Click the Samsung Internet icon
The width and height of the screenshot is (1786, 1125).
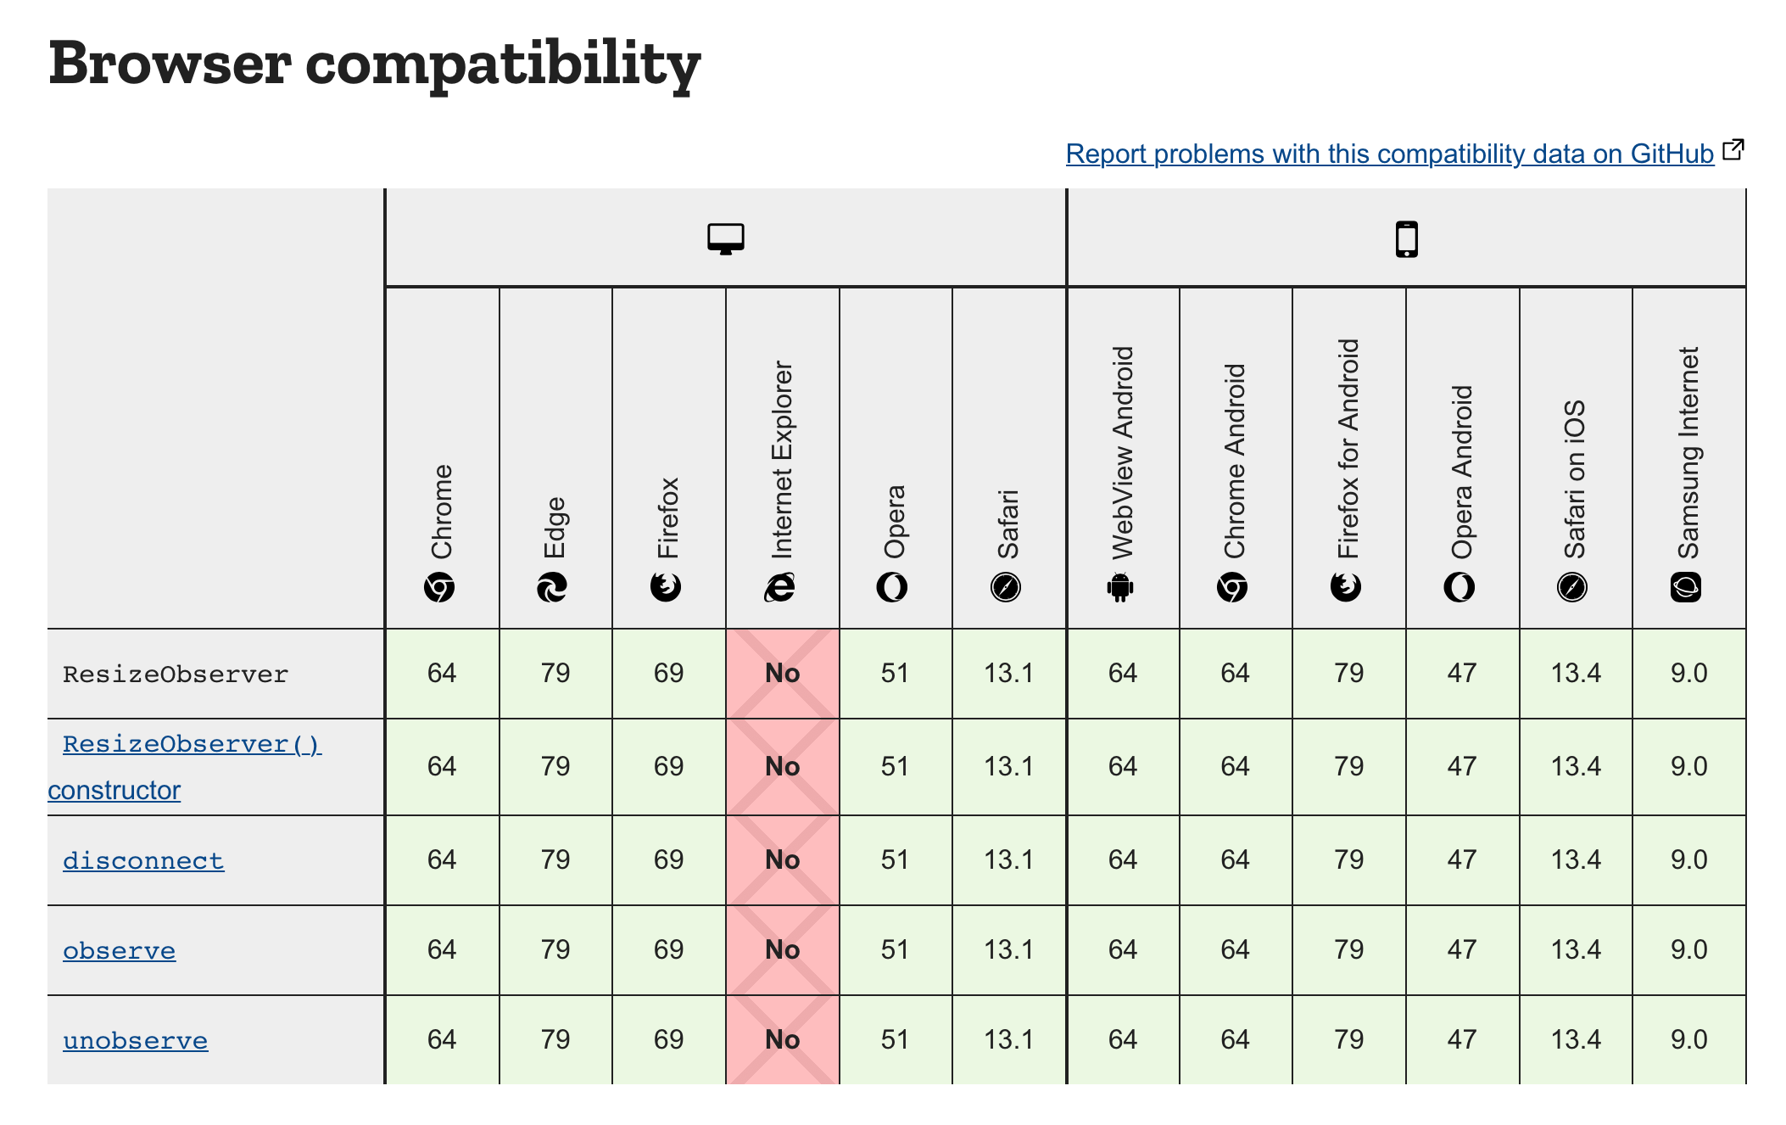[x=1686, y=587]
